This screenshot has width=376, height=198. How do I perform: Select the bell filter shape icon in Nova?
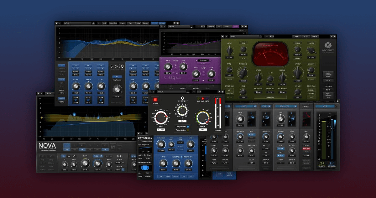click(69, 156)
